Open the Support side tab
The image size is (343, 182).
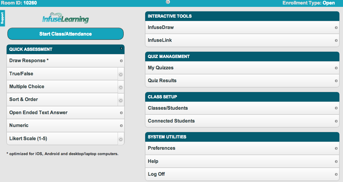pos(2,18)
